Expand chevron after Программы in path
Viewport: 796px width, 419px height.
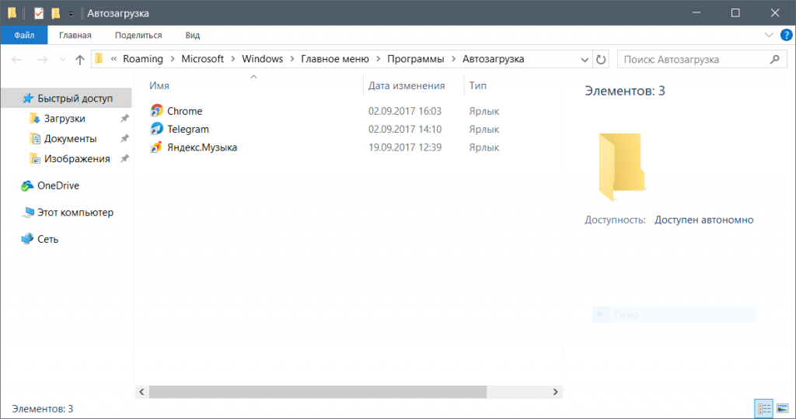[453, 59]
